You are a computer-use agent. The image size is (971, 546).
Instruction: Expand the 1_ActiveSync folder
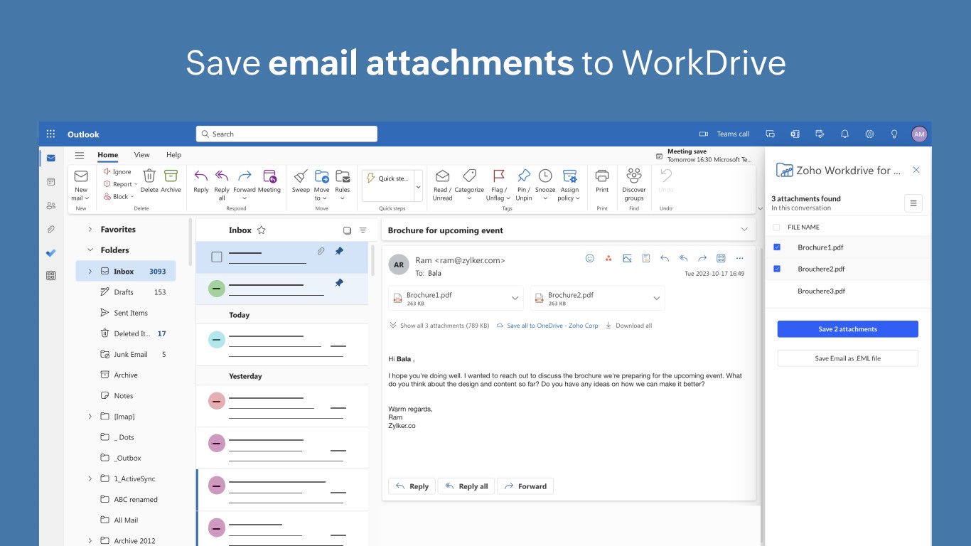point(90,478)
